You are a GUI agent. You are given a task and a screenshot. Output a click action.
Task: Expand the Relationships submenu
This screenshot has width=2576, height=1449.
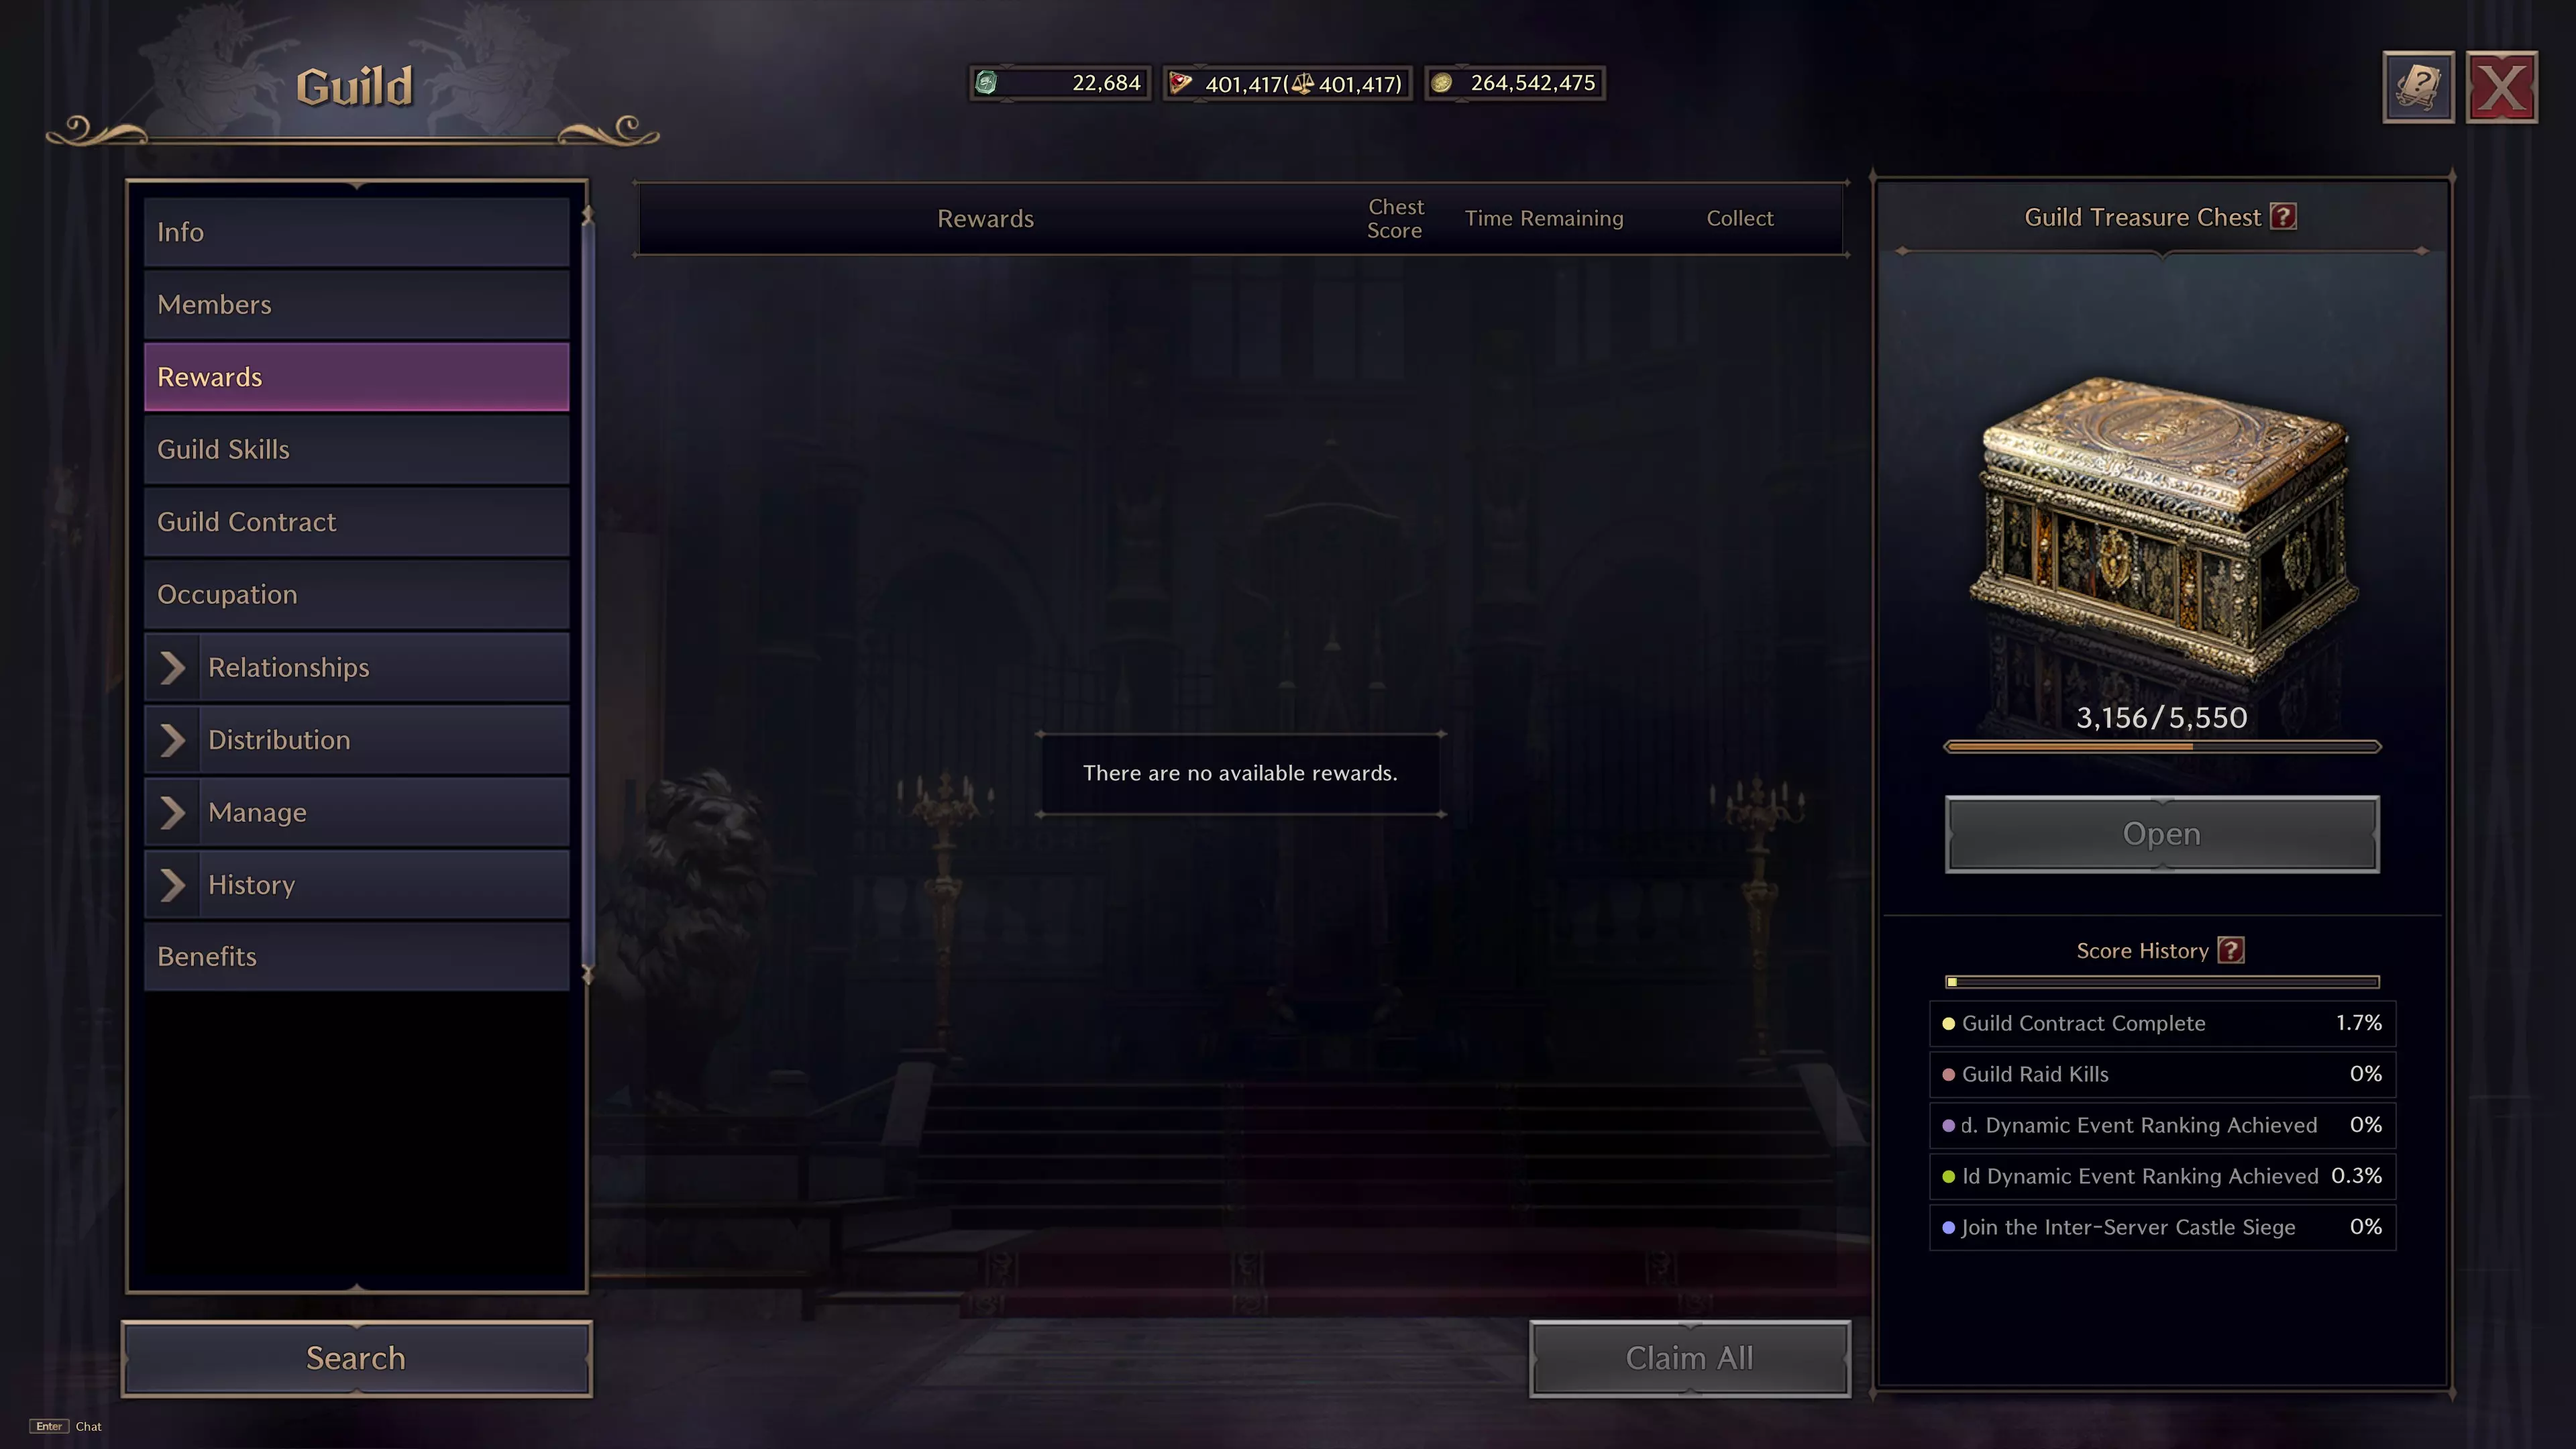(x=172, y=667)
